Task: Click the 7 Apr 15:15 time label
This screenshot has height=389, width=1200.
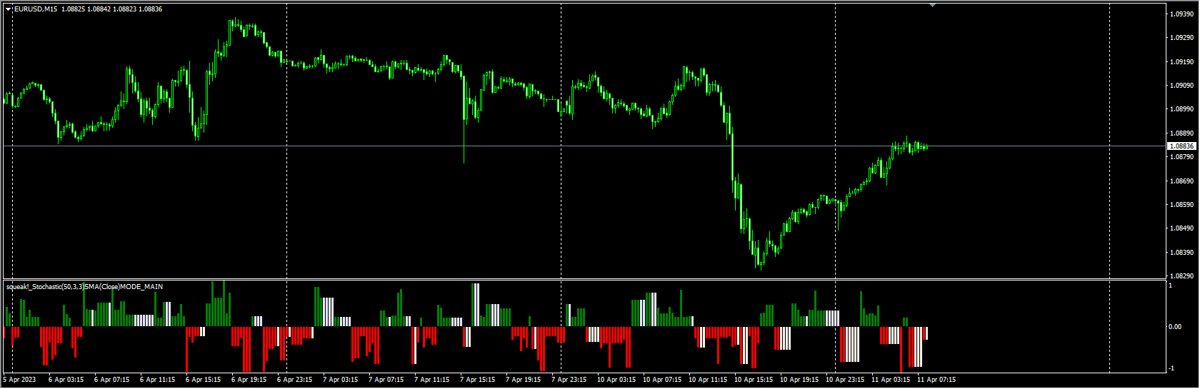Action: click(477, 380)
